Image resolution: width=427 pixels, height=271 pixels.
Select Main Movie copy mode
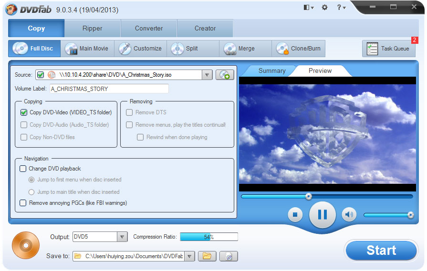[87, 49]
